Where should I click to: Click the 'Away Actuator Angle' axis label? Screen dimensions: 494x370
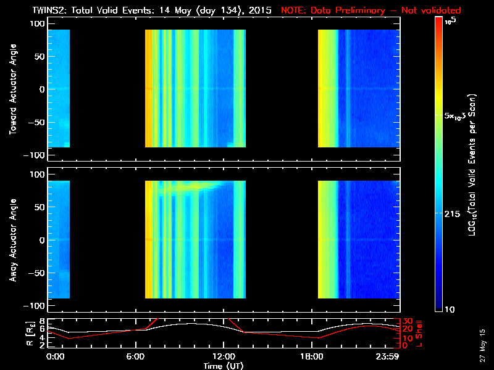click(x=13, y=240)
